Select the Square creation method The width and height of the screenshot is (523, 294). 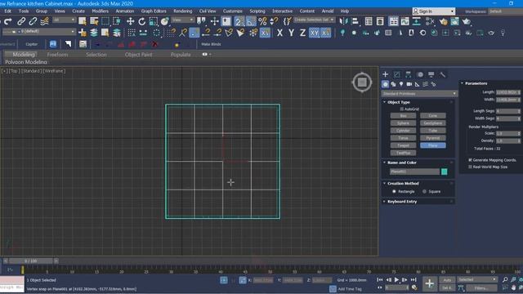tap(424, 191)
